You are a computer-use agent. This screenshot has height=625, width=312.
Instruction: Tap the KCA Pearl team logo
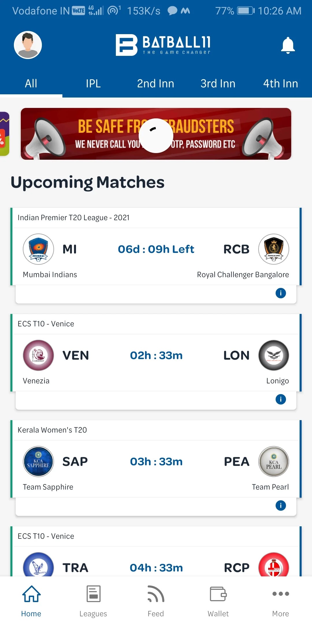click(x=274, y=462)
